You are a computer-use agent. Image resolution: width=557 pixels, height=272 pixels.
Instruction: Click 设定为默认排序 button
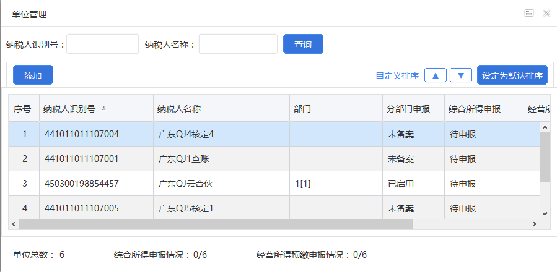[512, 75]
